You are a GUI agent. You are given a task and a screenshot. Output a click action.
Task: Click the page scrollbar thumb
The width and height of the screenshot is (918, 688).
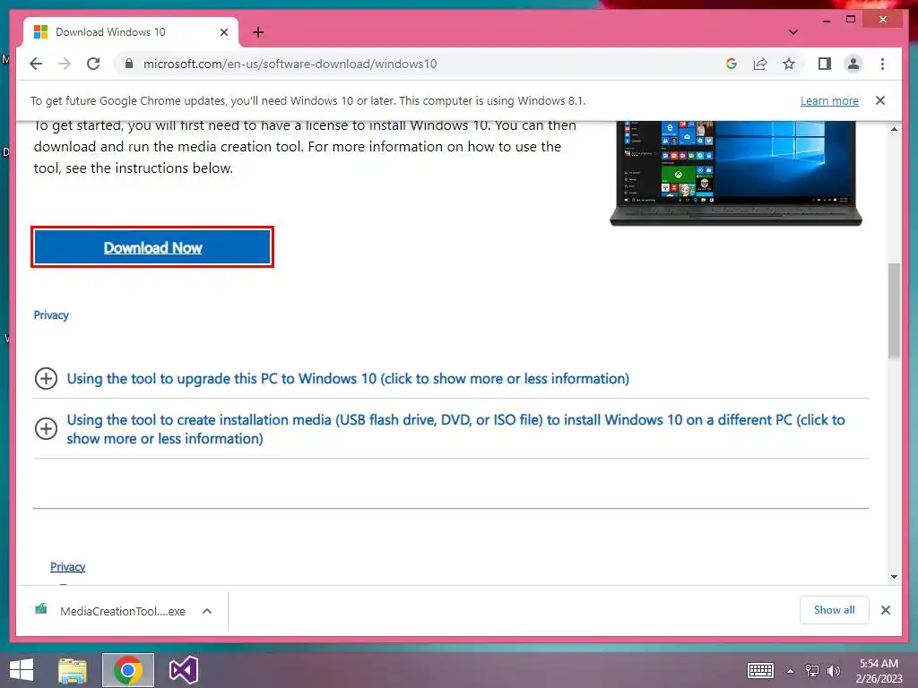coord(894,310)
